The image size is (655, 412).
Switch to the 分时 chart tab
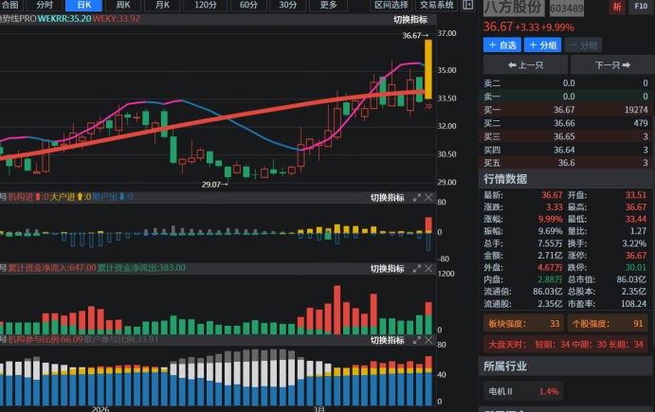coord(45,5)
